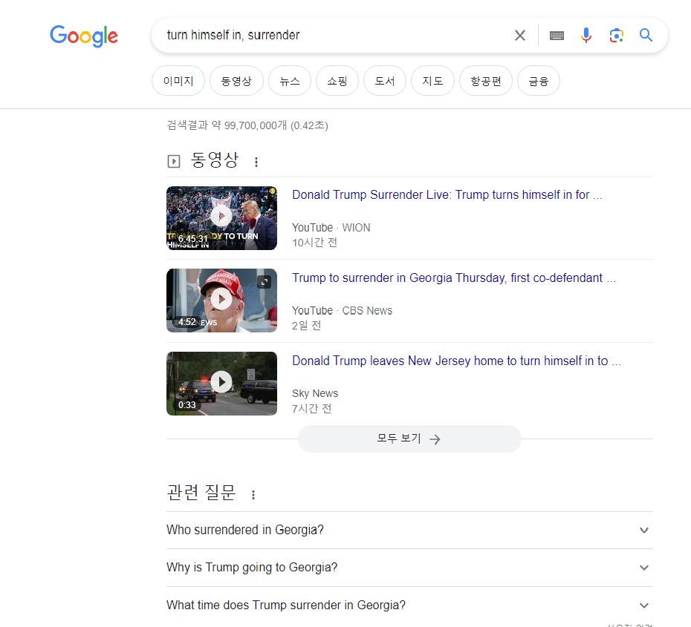Switch to the 도서 filter tab
This screenshot has width=691, height=627.
tap(385, 81)
